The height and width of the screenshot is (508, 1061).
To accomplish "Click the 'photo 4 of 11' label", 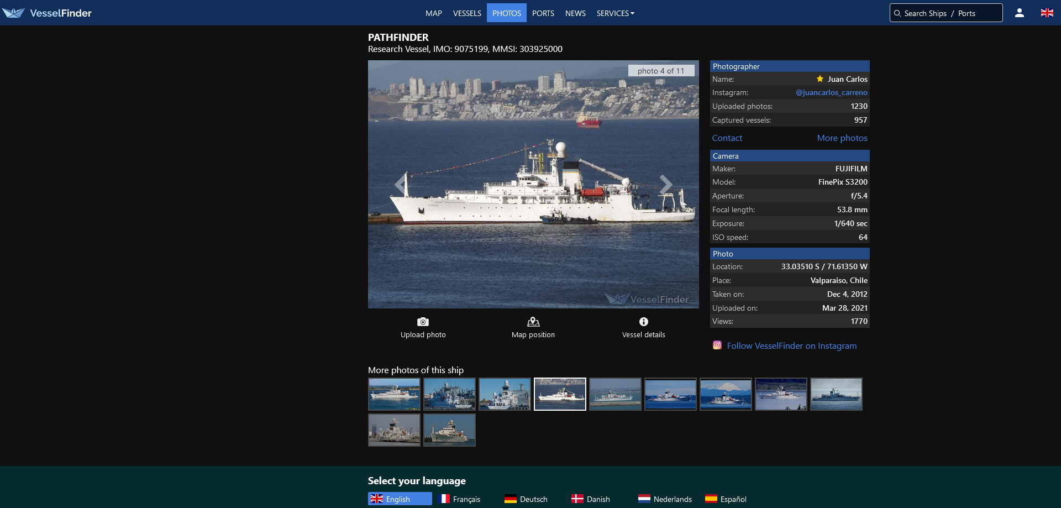I will coord(661,71).
